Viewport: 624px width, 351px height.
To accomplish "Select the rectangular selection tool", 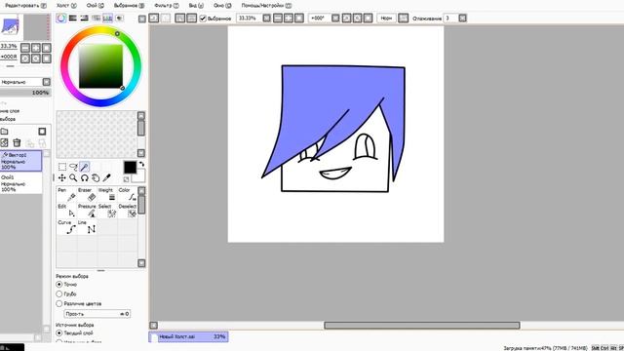I will [x=62, y=167].
